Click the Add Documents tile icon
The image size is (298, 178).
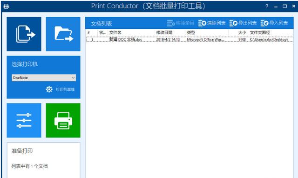point(24,34)
